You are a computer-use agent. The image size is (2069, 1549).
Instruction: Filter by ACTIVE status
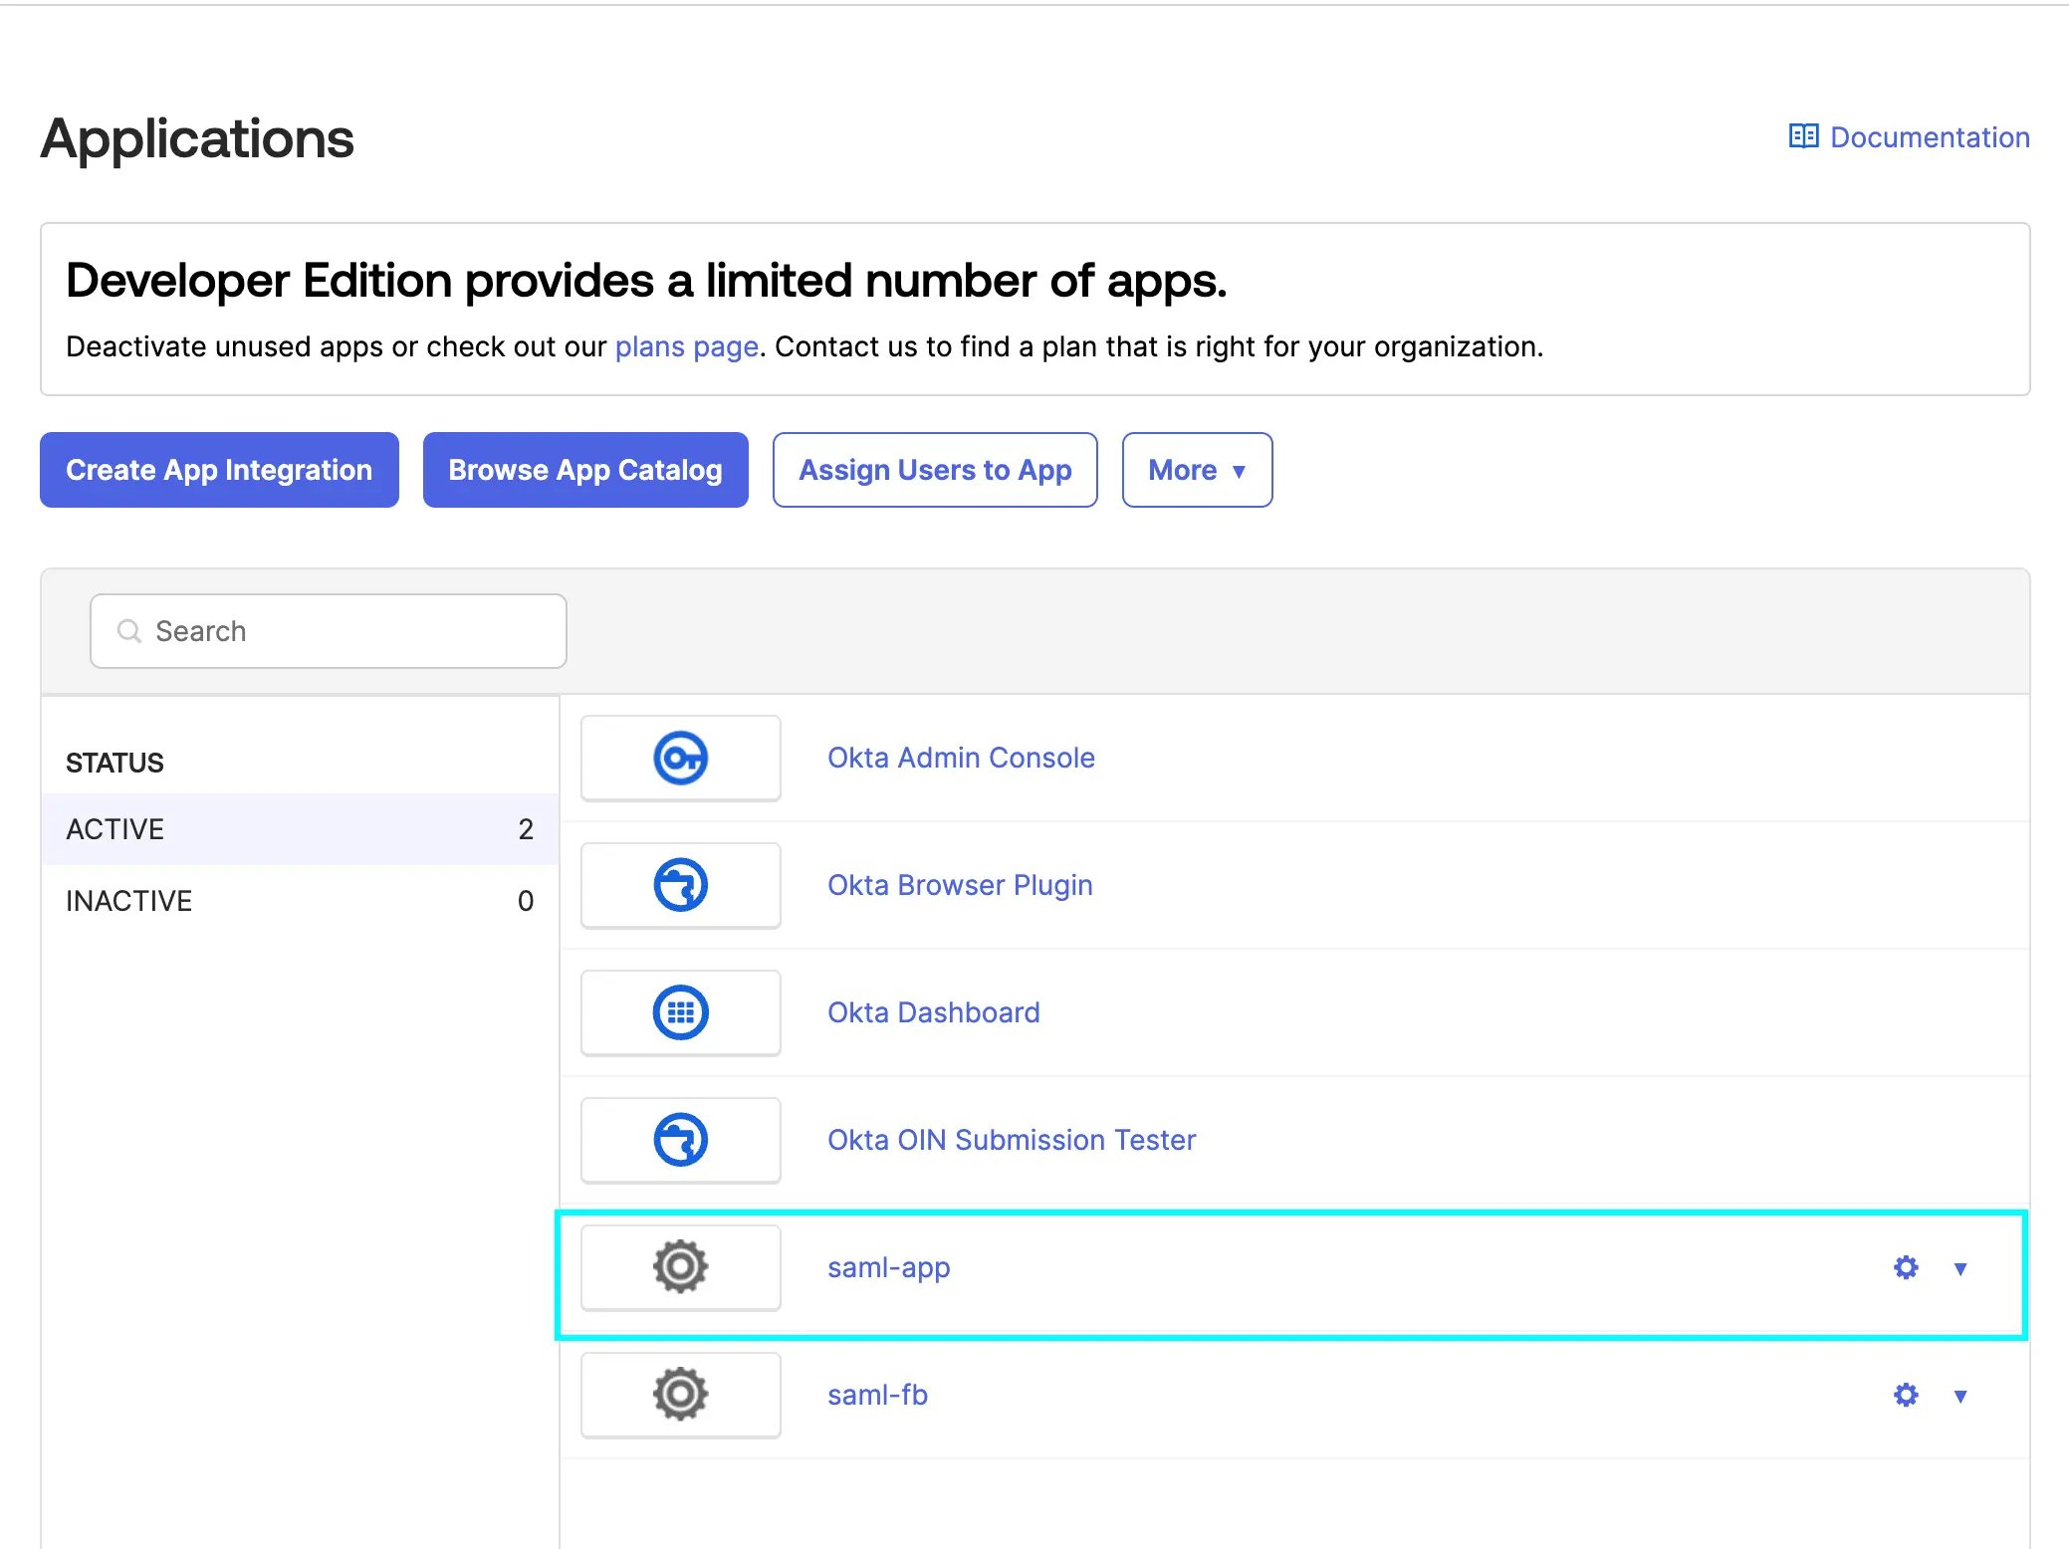pos(300,829)
